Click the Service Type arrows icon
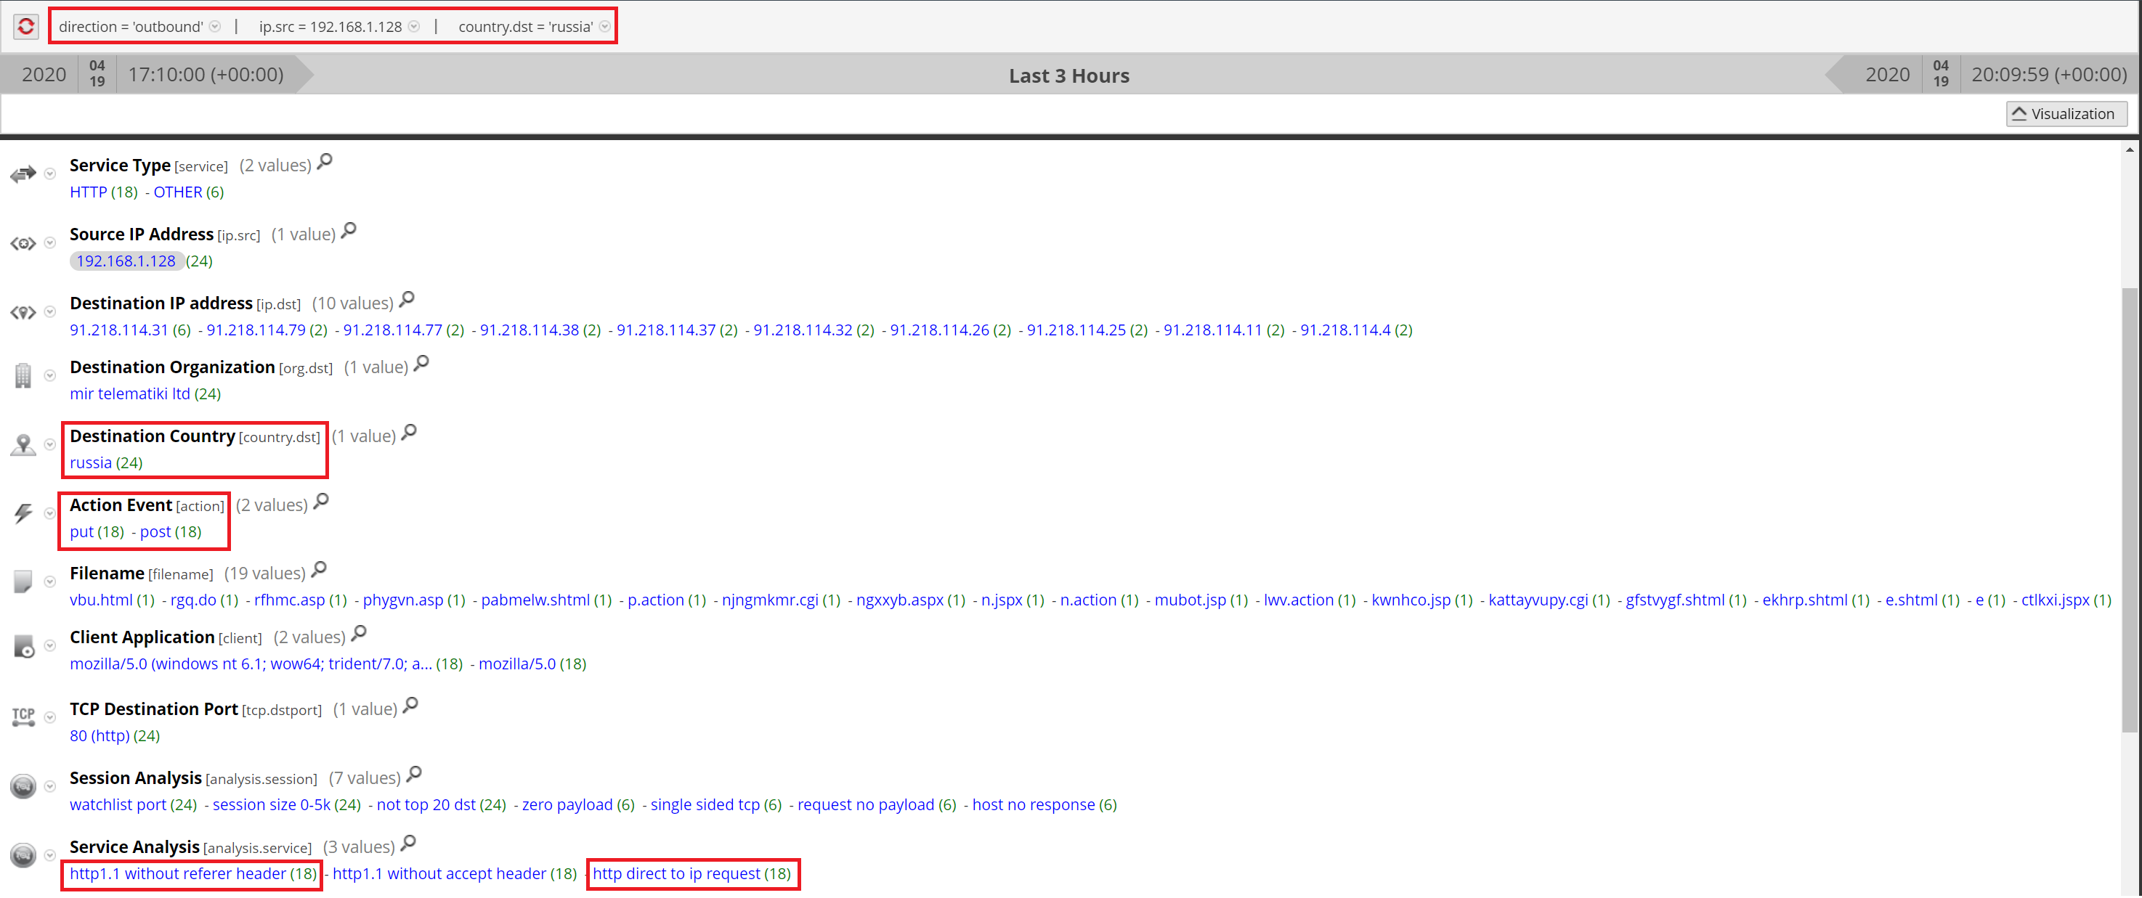2142x898 pixels. tap(23, 174)
